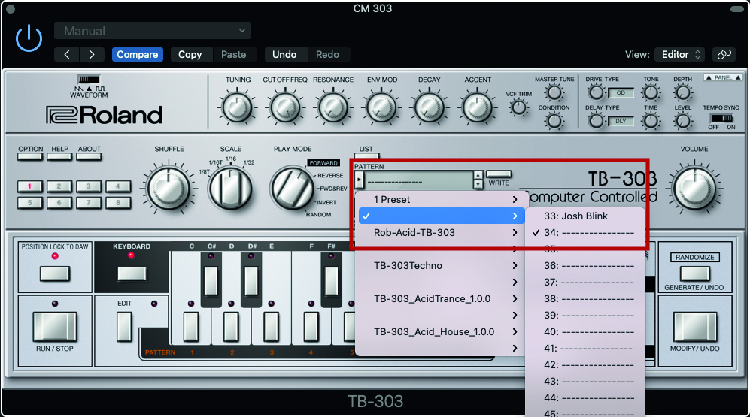
Task: Click the Cutoff Freq knob
Action: pos(285,107)
